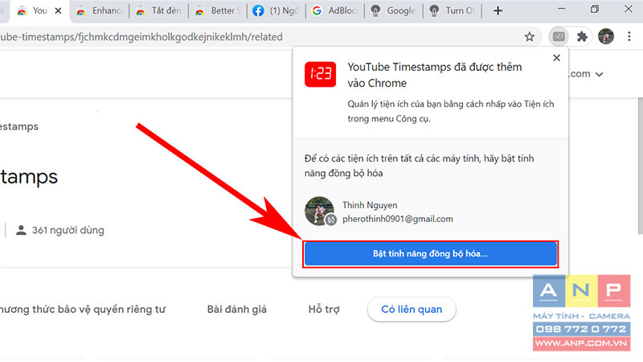Image resolution: width=643 pixels, height=362 pixels.
Task: Close the YouTube Timestamps added popup
Action: (556, 58)
